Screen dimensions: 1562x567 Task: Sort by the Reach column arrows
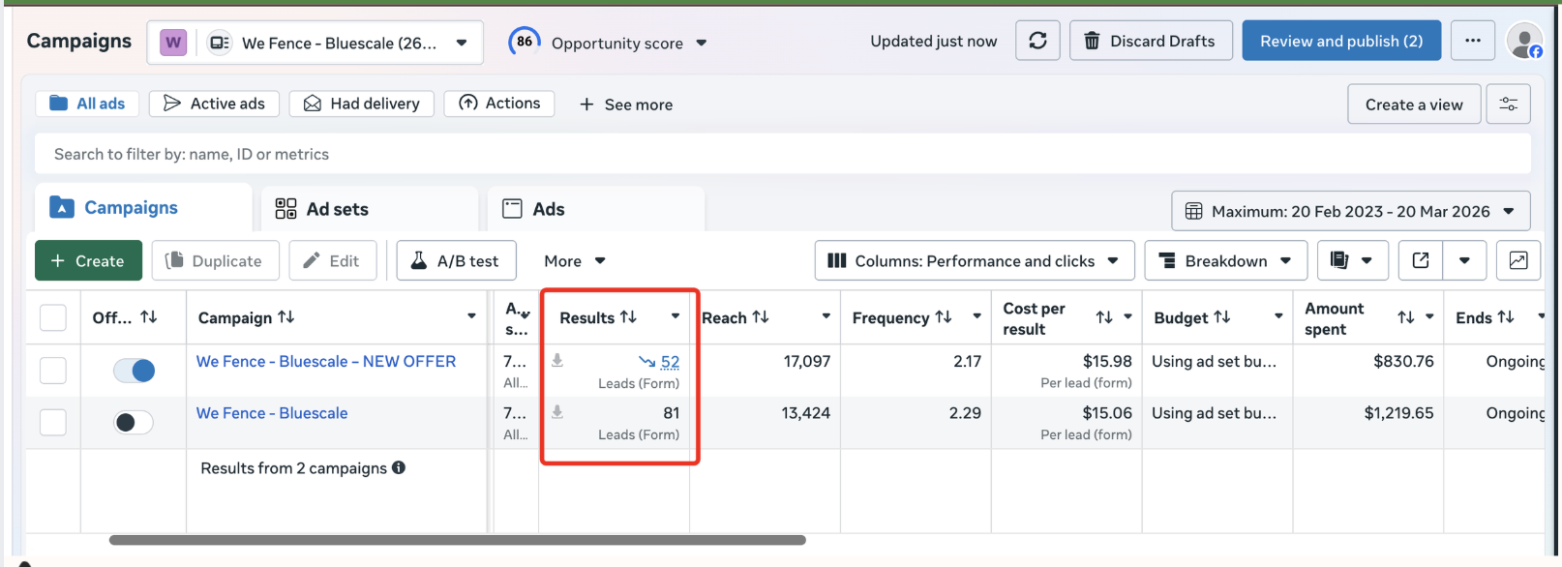(761, 316)
